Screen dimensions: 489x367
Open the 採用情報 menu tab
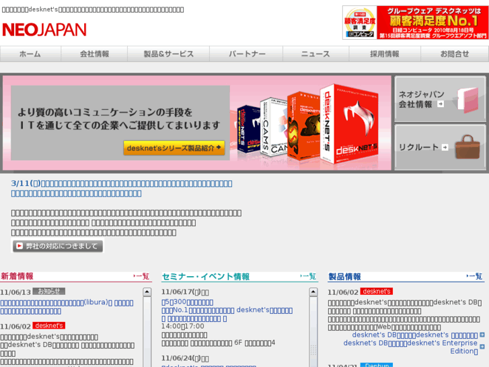[x=385, y=54]
